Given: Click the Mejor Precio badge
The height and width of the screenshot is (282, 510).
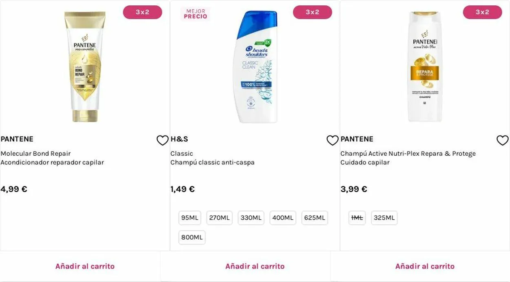Looking at the screenshot, I should coord(195,14).
